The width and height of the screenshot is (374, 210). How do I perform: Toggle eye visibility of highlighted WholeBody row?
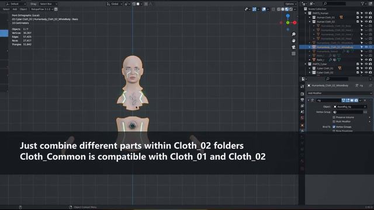point(366,47)
